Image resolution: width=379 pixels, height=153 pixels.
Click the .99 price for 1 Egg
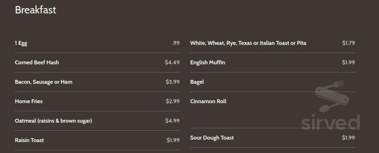tap(176, 43)
